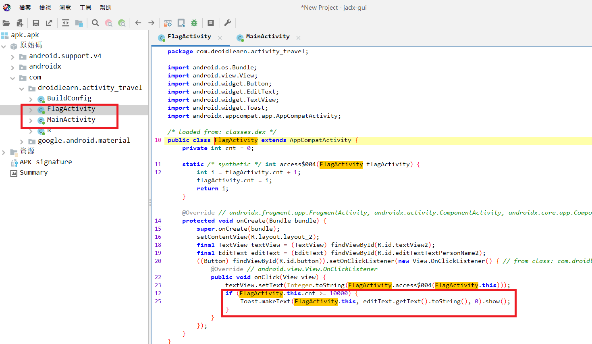This screenshot has width=592, height=344.
Task: Toggle the deobfuscation lock-gear icon
Action: [x=168, y=23]
